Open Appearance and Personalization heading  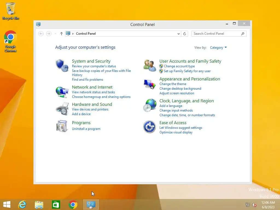pos(190,79)
